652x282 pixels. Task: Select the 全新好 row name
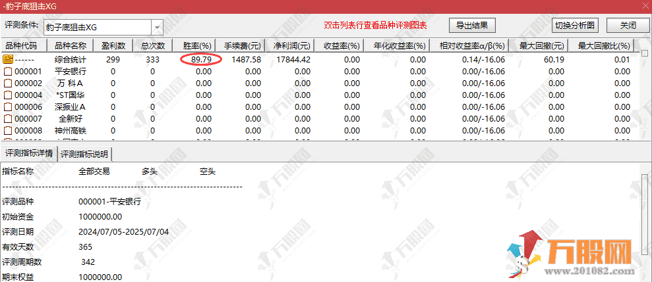point(71,119)
